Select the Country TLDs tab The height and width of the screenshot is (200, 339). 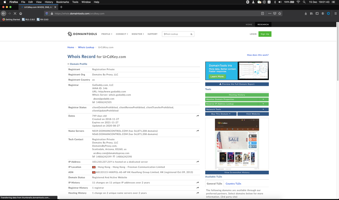point(233,184)
